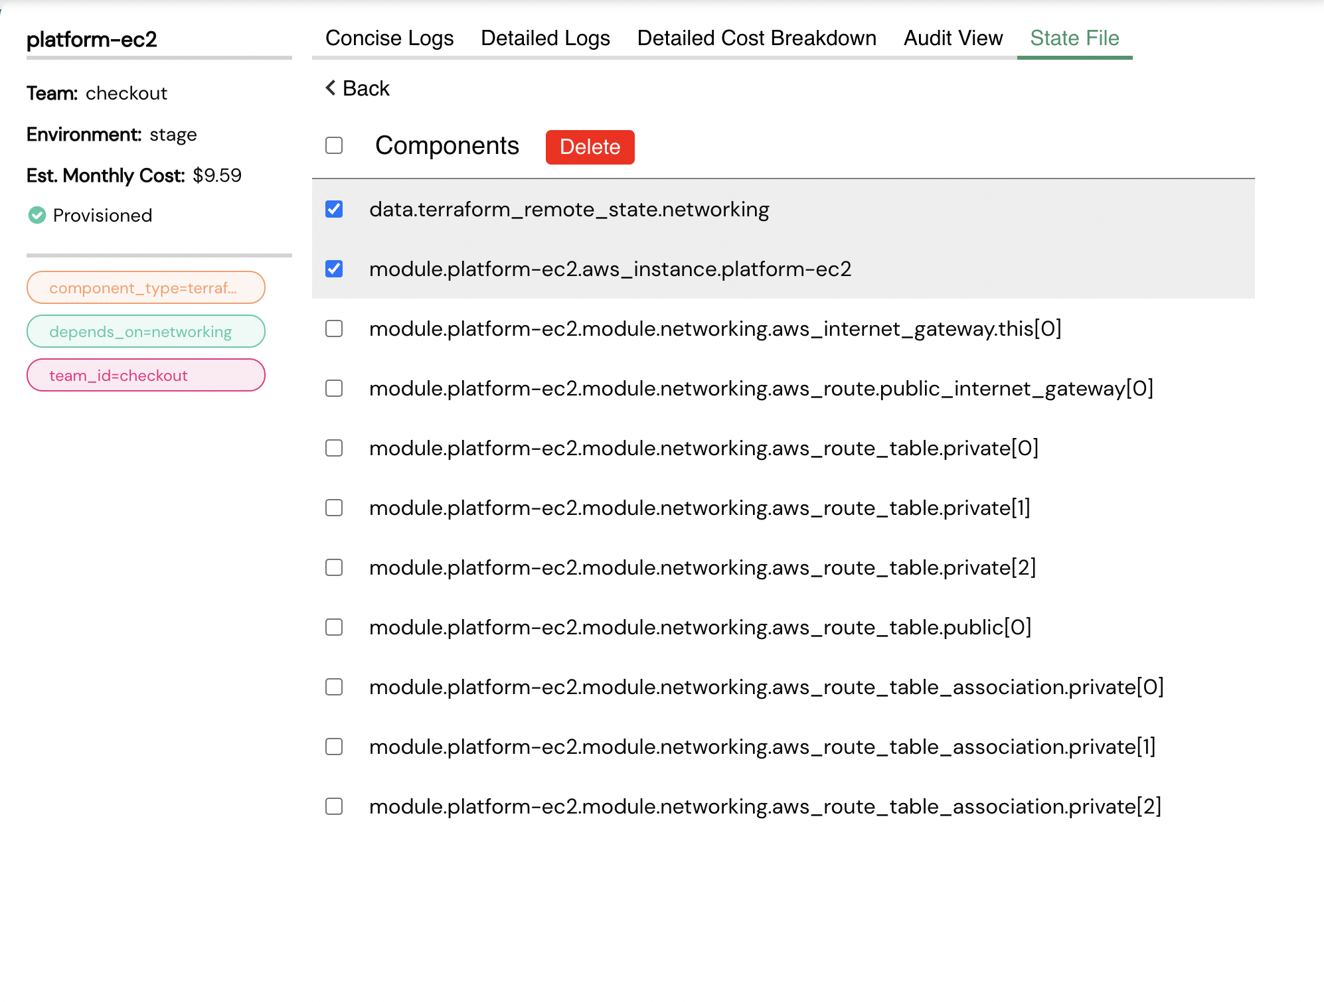Click the Team: checkout label

point(97,93)
